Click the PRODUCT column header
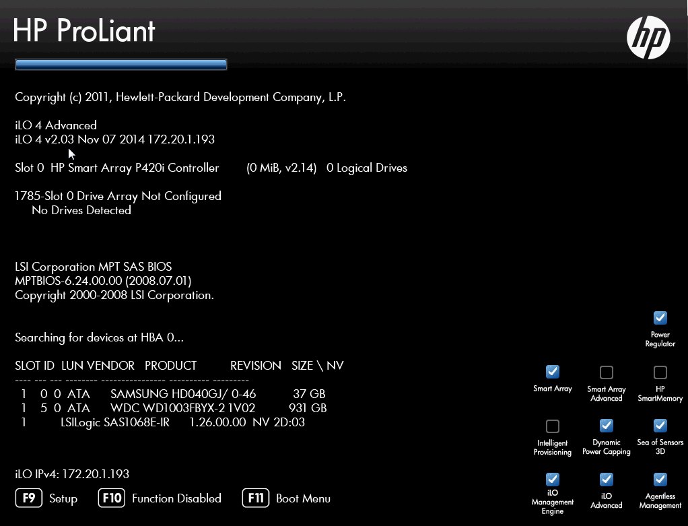This screenshot has height=526, width=688. tap(171, 365)
